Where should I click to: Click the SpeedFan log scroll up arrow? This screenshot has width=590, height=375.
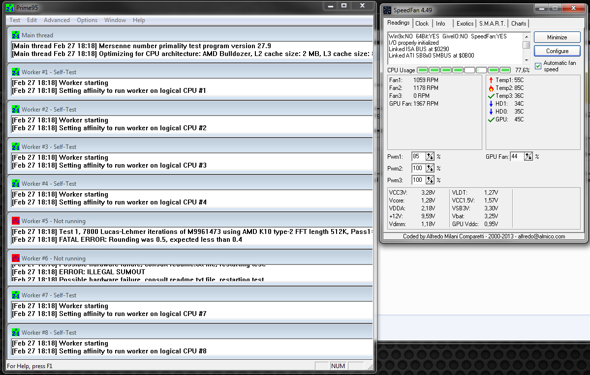(527, 36)
